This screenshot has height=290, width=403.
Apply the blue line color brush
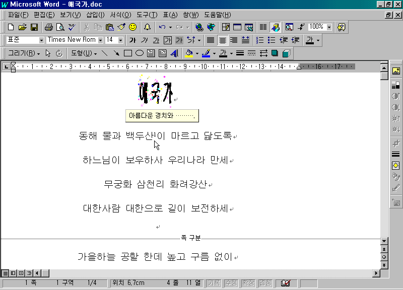[x=206, y=53]
